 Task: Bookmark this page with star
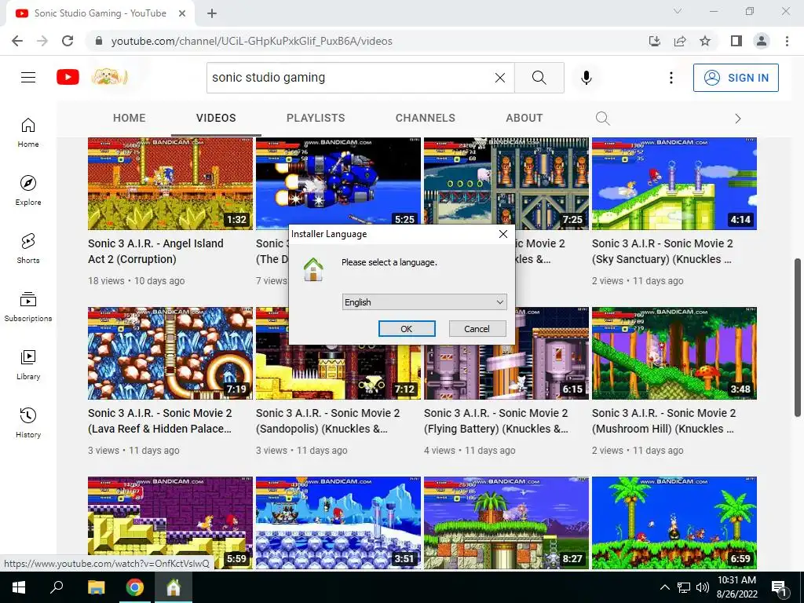pos(705,41)
